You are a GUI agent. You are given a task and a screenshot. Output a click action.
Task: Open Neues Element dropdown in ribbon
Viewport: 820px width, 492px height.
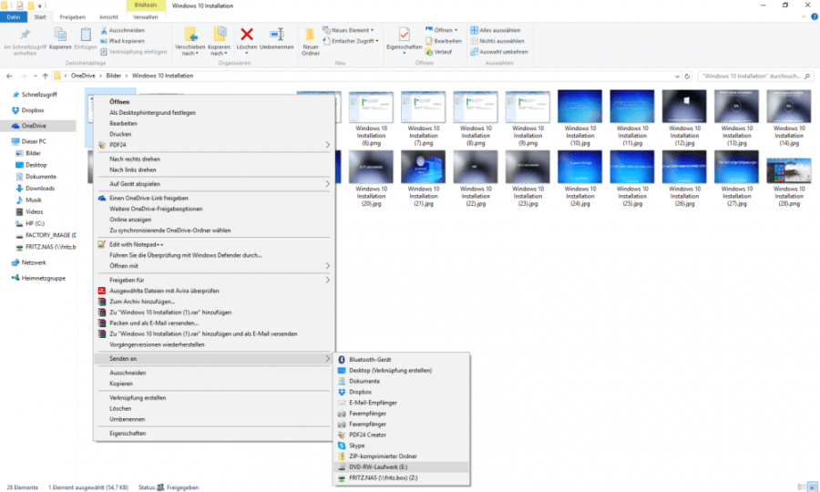348,30
